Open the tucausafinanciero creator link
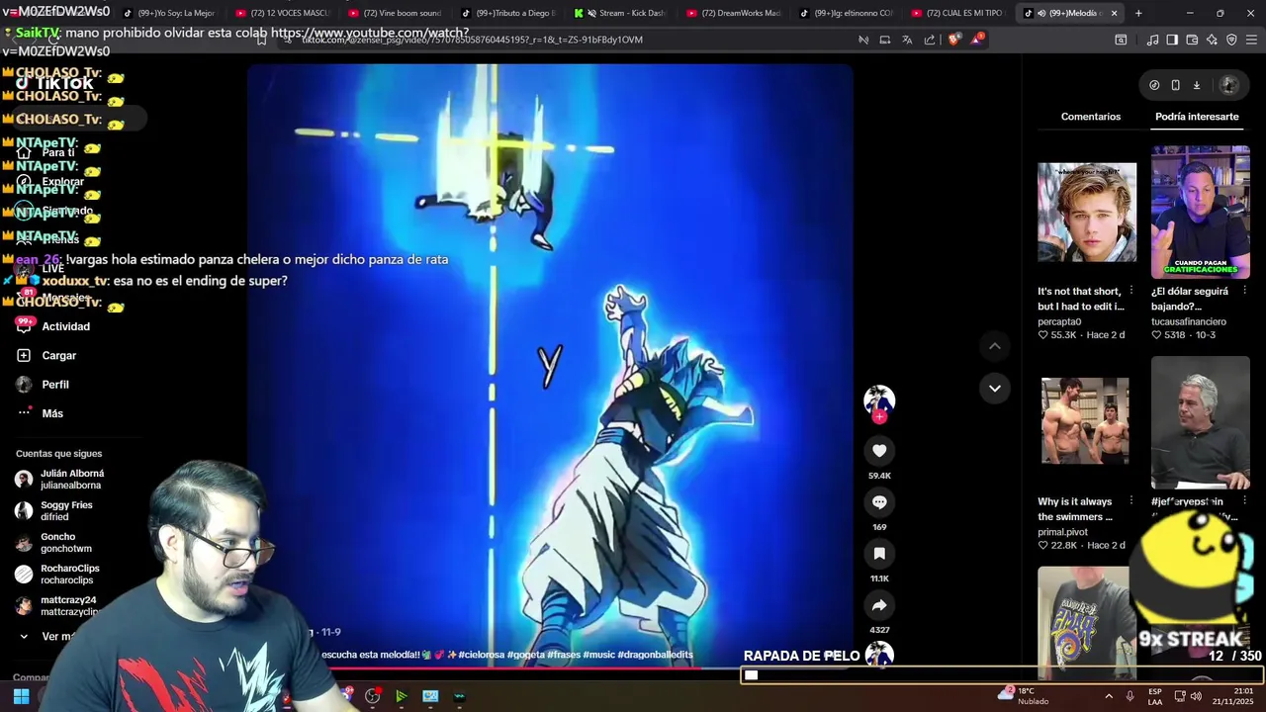 point(1189,321)
